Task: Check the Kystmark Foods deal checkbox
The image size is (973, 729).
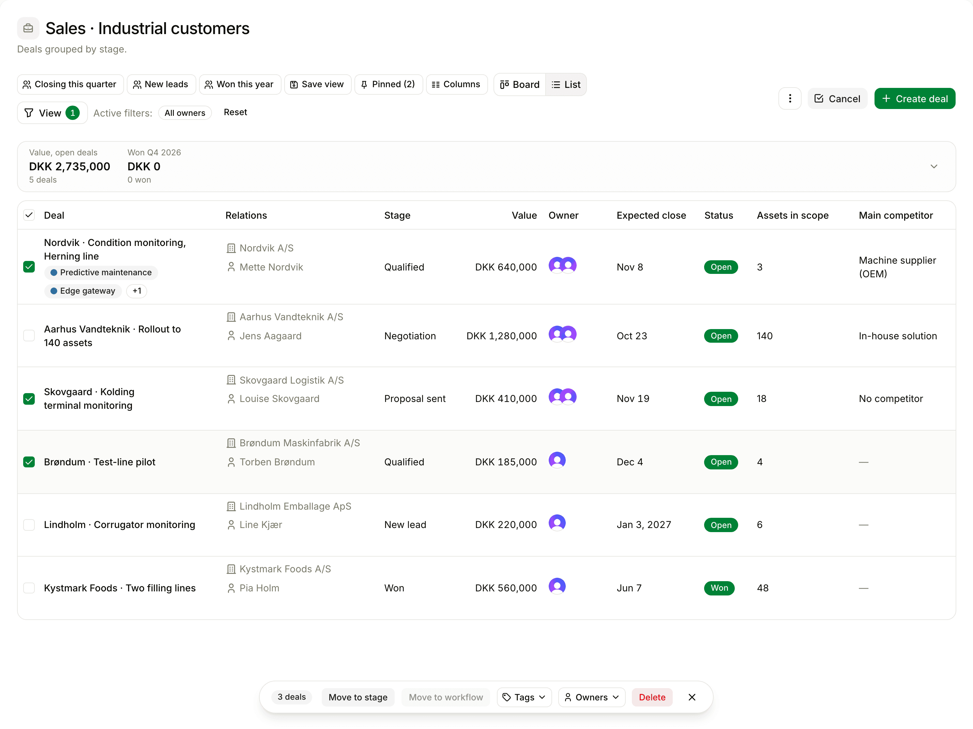Action: 29,588
